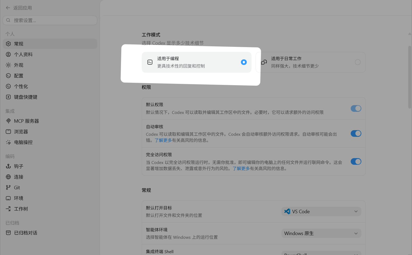Click the keyboard icon beside 键盘快捷键
This screenshot has height=255, width=412.
(8, 97)
